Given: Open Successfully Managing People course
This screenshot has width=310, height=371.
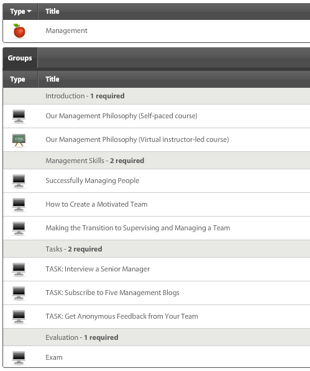Looking at the screenshot, I should (x=93, y=181).
